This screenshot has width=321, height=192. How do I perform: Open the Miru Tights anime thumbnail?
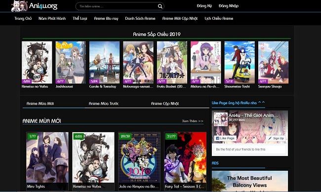tap(47, 161)
